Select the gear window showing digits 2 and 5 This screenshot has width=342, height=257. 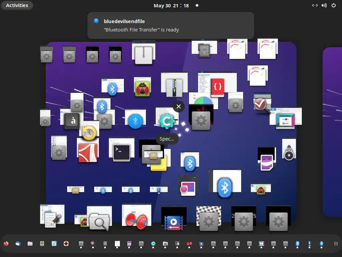tap(243, 219)
